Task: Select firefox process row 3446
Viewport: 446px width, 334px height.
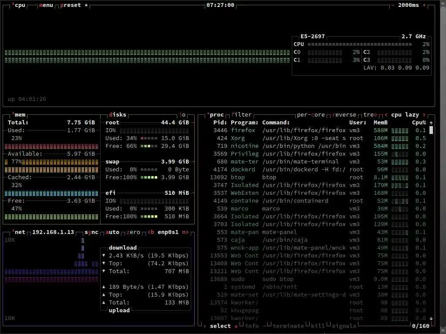Action: pyautogui.click(x=314, y=130)
